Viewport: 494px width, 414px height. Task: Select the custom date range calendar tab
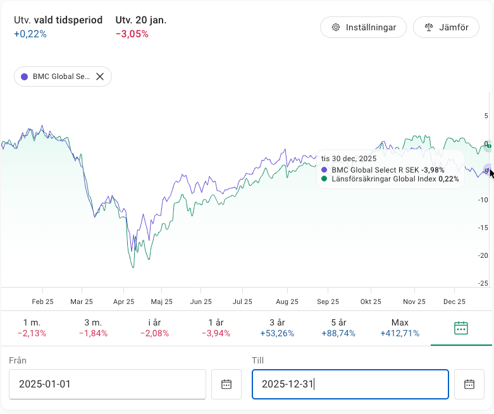461,328
